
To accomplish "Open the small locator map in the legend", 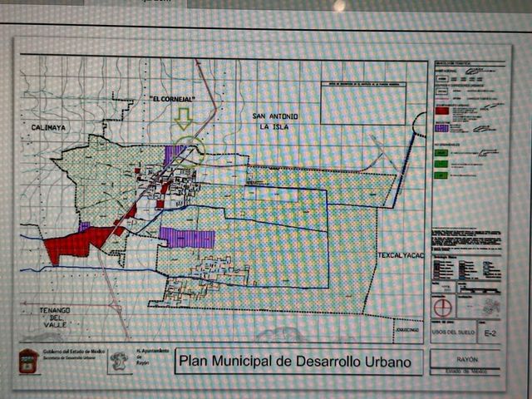I will tap(491, 307).
